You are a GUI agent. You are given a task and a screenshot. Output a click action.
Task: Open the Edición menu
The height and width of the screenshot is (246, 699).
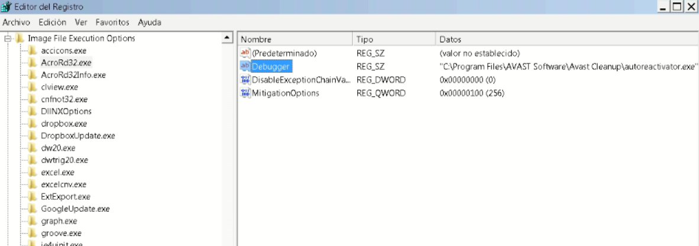tap(52, 22)
